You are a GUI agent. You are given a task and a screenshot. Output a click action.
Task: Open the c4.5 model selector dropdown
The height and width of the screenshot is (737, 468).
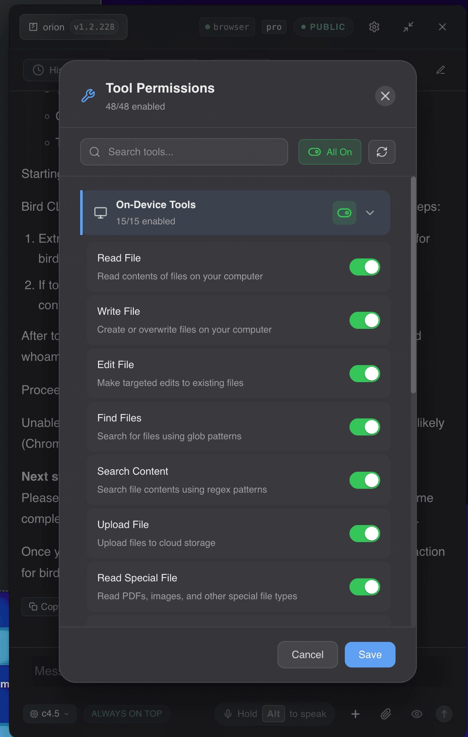coord(50,714)
